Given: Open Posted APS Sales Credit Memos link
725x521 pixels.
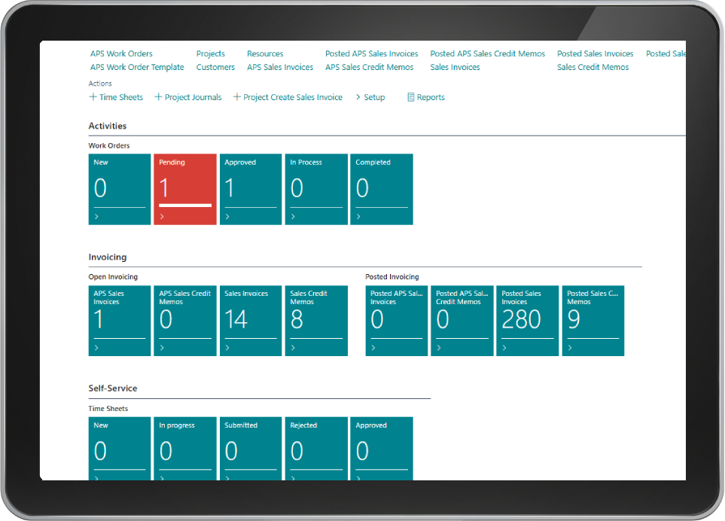Looking at the screenshot, I should (487, 53).
